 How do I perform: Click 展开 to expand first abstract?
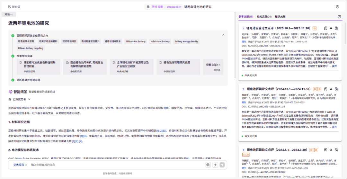(334, 66)
